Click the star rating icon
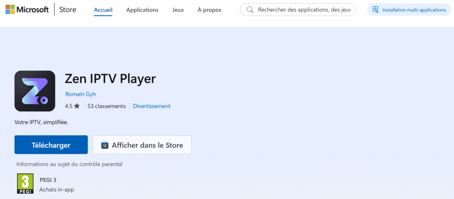Image resolution: width=454 pixels, height=199 pixels. click(x=77, y=106)
